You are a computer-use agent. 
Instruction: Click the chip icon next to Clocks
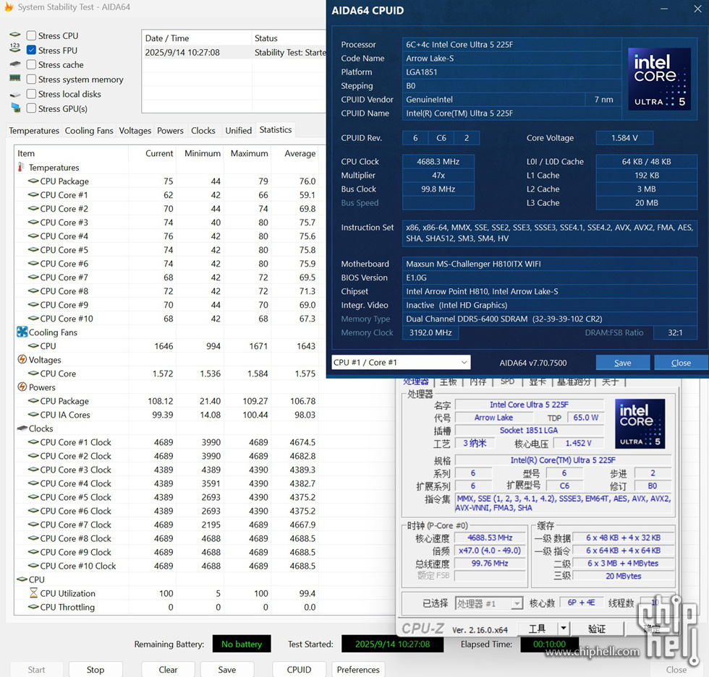tap(22, 428)
